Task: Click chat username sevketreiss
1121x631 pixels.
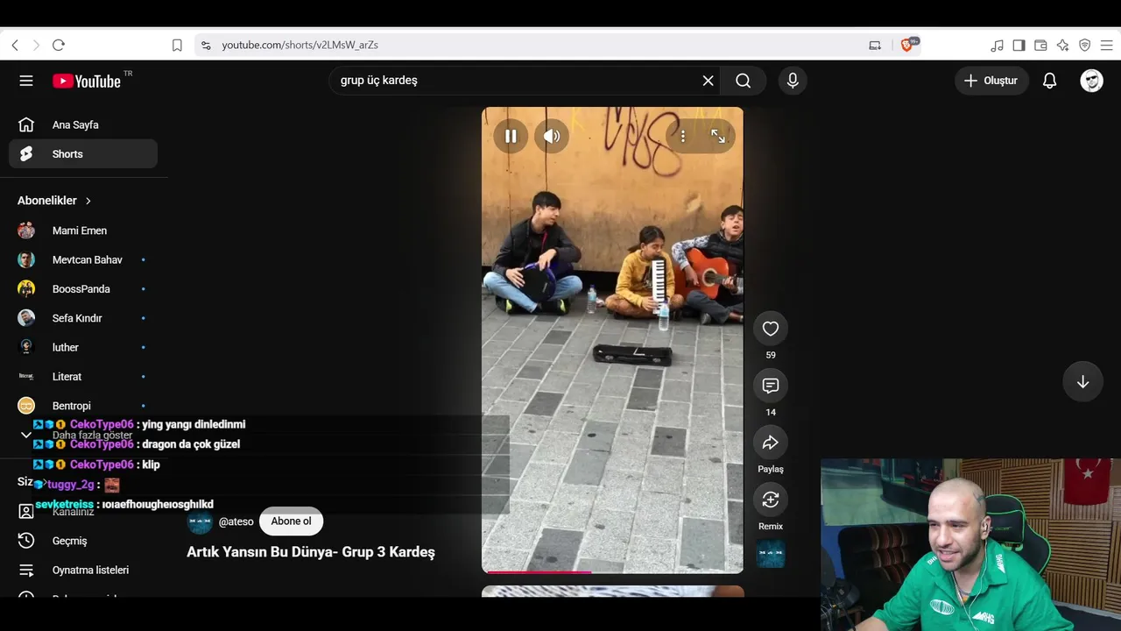Action: (64, 505)
